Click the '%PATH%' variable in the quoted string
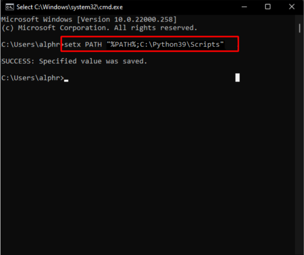Screen dimensions: 304x255 pos(123,44)
